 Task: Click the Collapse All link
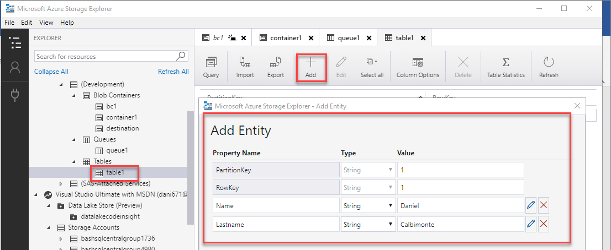[51, 72]
